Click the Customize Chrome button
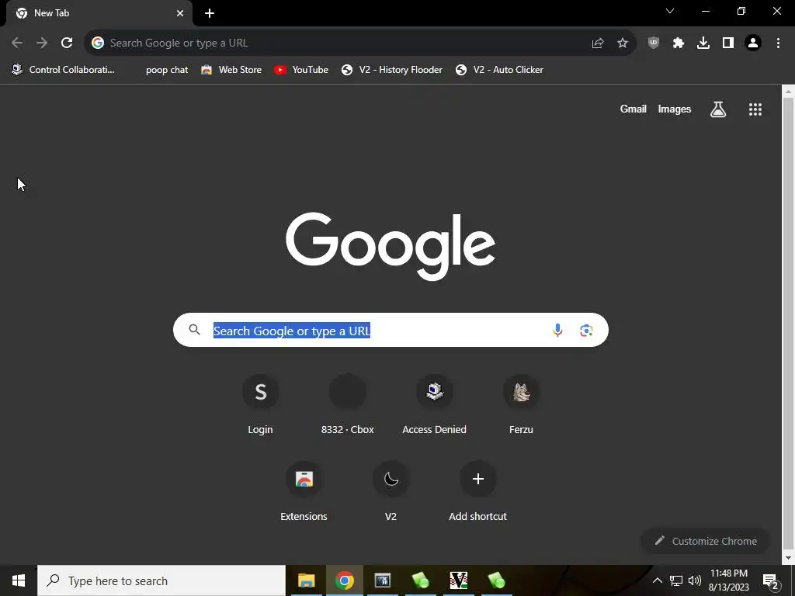The image size is (795, 596). coord(706,541)
